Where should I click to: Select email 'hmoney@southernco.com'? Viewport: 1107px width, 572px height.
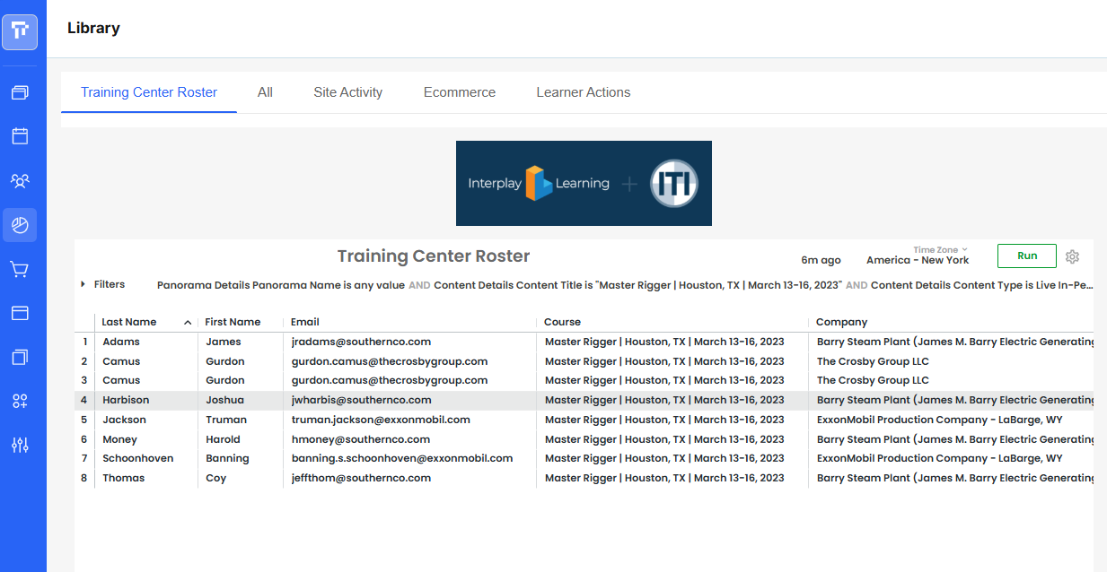pyautogui.click(x=361, y=439)
